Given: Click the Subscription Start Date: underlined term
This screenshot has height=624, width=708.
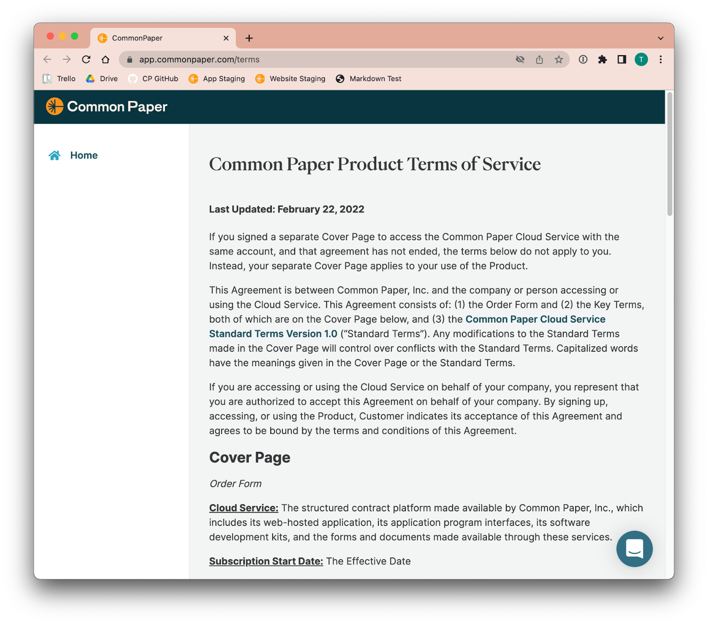Looking at the screenshot, I should point(266,561).
